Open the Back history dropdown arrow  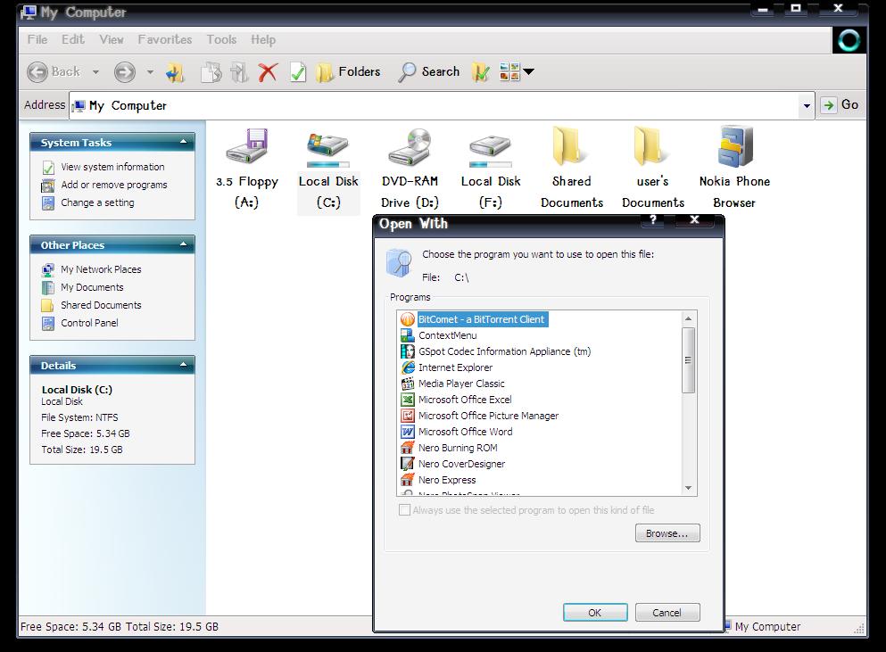pos(95,71)
